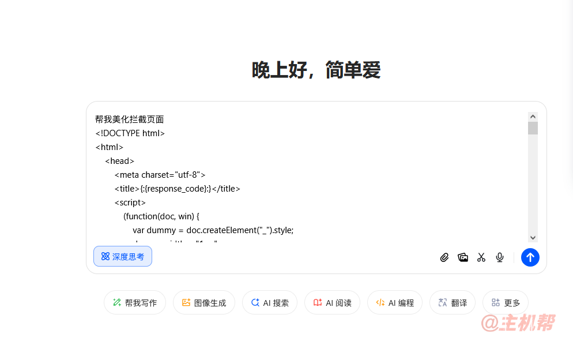This screenshot has width=573, height=352.
Task: Click the paperclip attach file icon
Action: coord(444,257)
